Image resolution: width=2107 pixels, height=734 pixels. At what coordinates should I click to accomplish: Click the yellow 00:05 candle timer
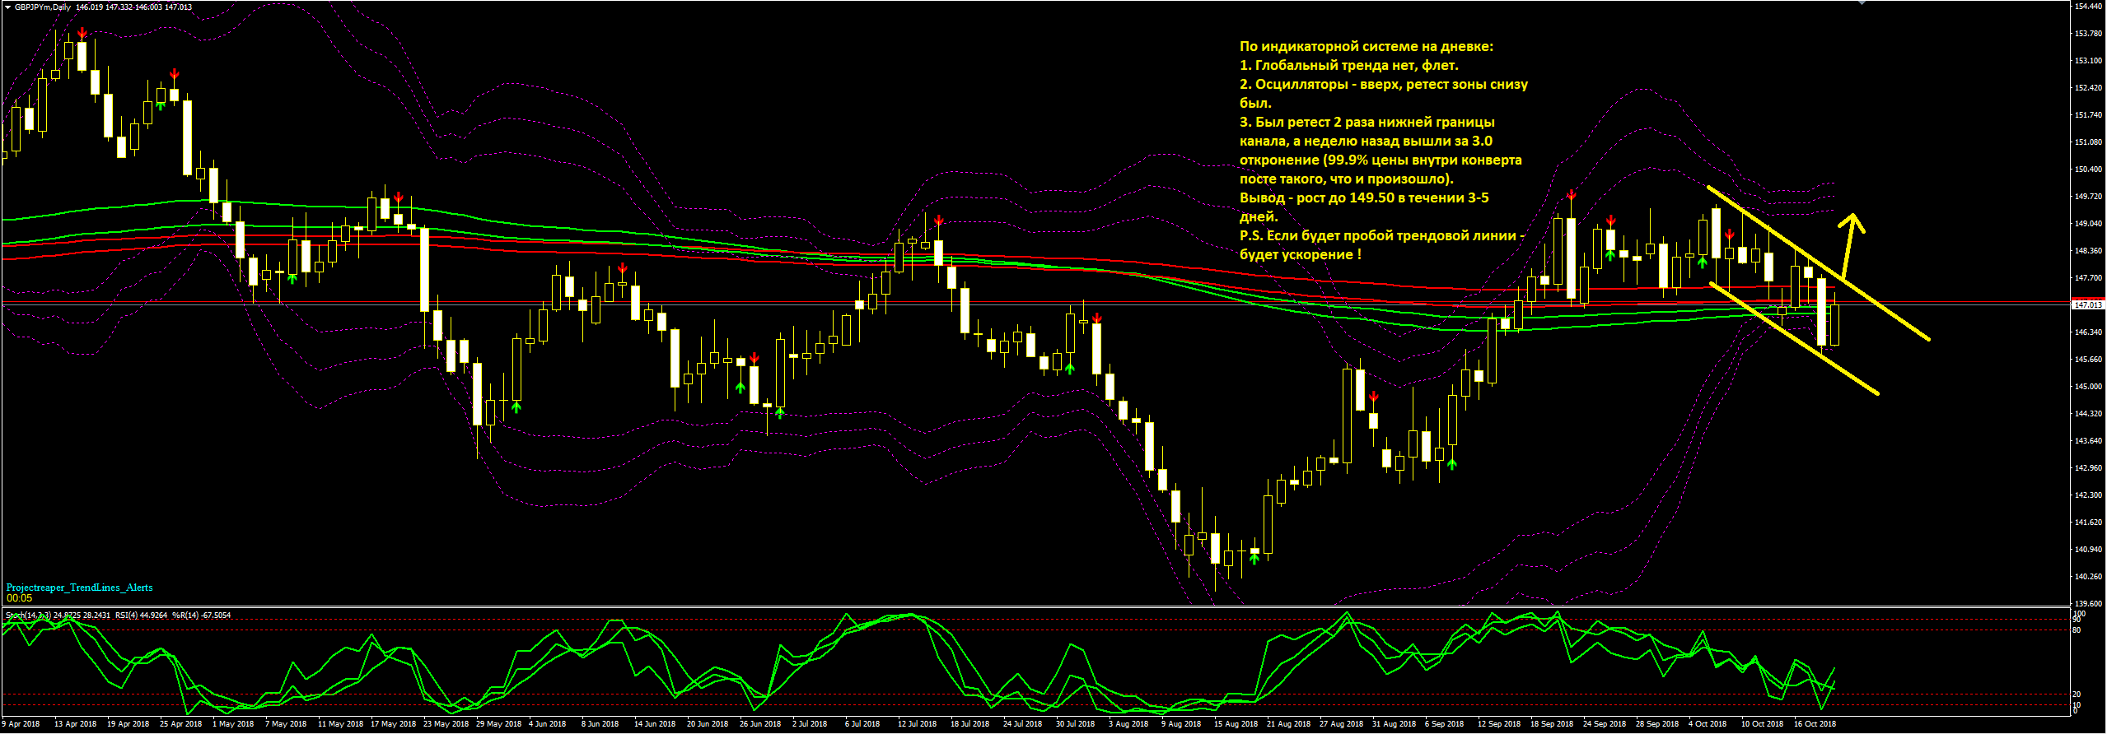tap(19, 598)
